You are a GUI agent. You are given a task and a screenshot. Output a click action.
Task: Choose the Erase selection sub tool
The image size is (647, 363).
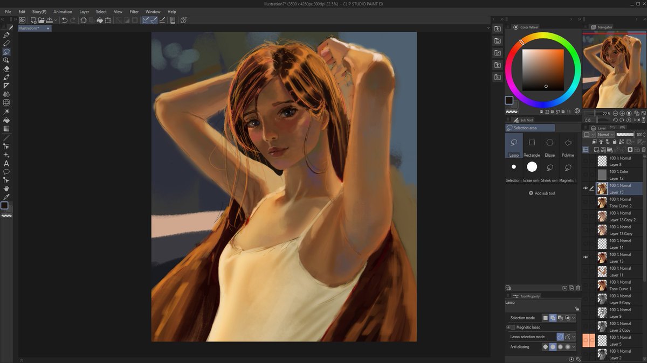[x=532, y=171]
